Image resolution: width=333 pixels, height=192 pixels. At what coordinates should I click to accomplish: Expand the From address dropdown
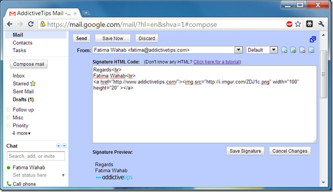point(239,50)
